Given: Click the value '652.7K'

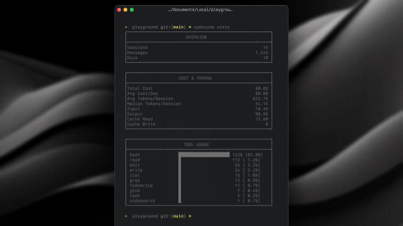Looking at the screenshot, I should (x=260, y=99).
